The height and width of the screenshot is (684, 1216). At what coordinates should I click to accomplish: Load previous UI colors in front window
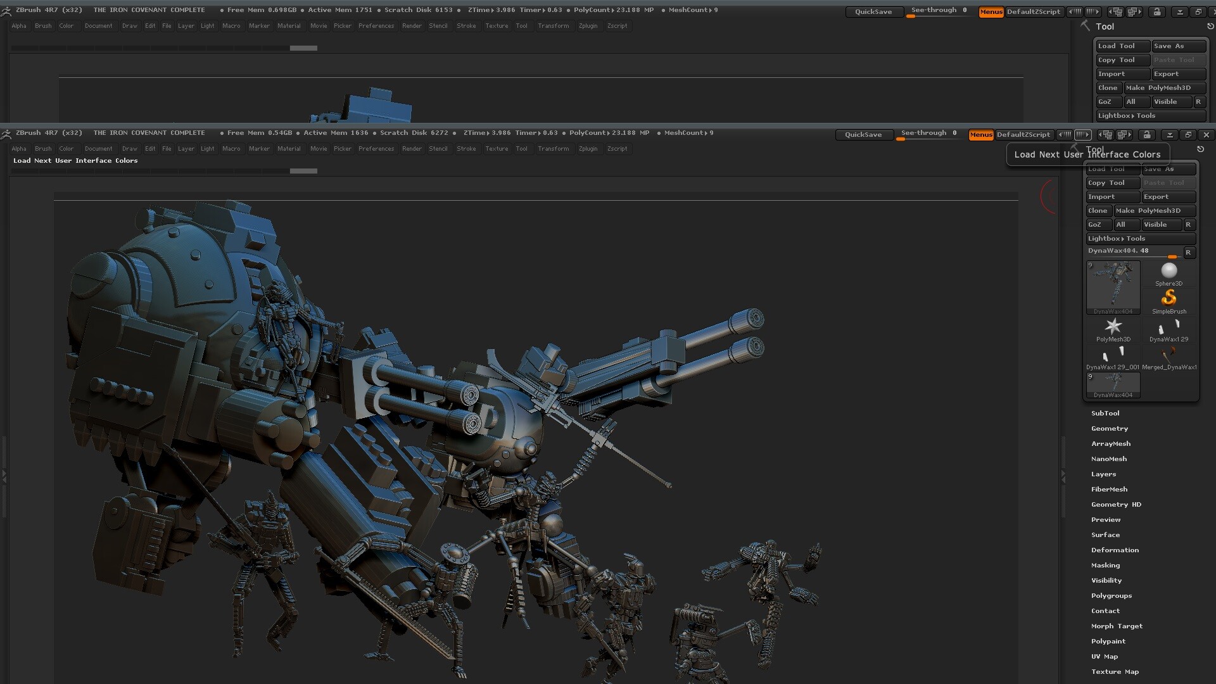point(1065,135)
